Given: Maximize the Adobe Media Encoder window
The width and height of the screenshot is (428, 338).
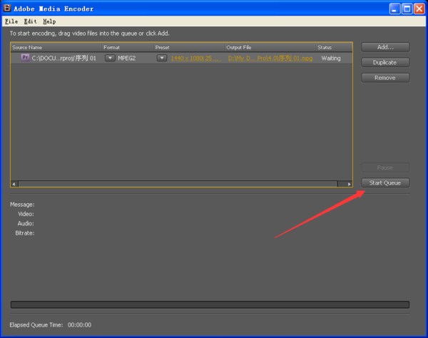Looking at the screenshot, I should click(x=407, y=9).
